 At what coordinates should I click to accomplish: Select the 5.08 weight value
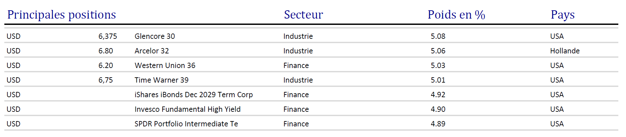point(438,36)
